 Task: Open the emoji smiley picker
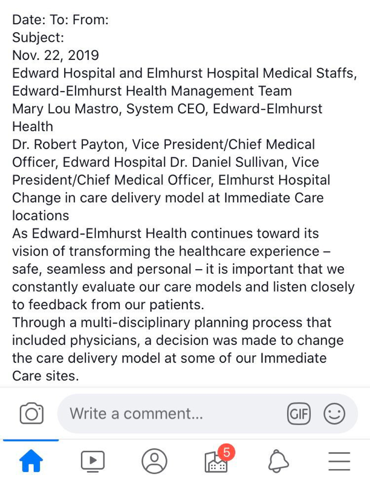334,414
